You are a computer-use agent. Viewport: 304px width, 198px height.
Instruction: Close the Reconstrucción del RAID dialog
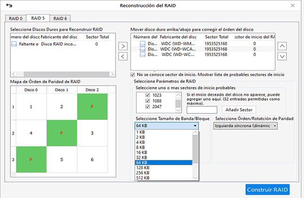click(293, 6)
